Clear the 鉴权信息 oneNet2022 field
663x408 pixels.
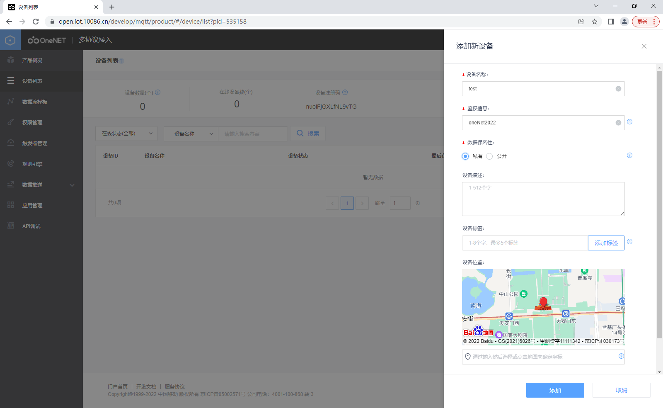click(x=618, y=123)
